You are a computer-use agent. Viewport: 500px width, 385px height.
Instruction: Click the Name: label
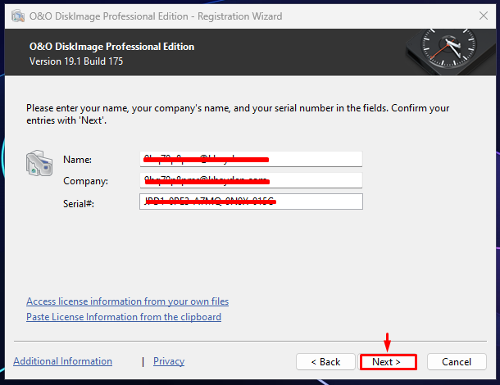[78, 160]
